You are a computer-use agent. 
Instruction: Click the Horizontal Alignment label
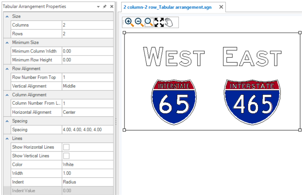tap(32, 112)
